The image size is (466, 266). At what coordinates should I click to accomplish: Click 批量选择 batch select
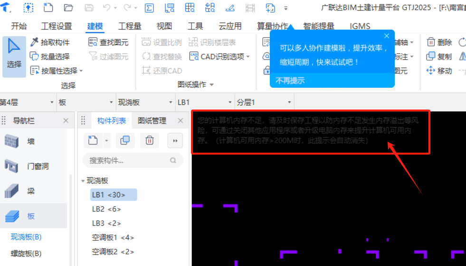[x=50, y=56]
